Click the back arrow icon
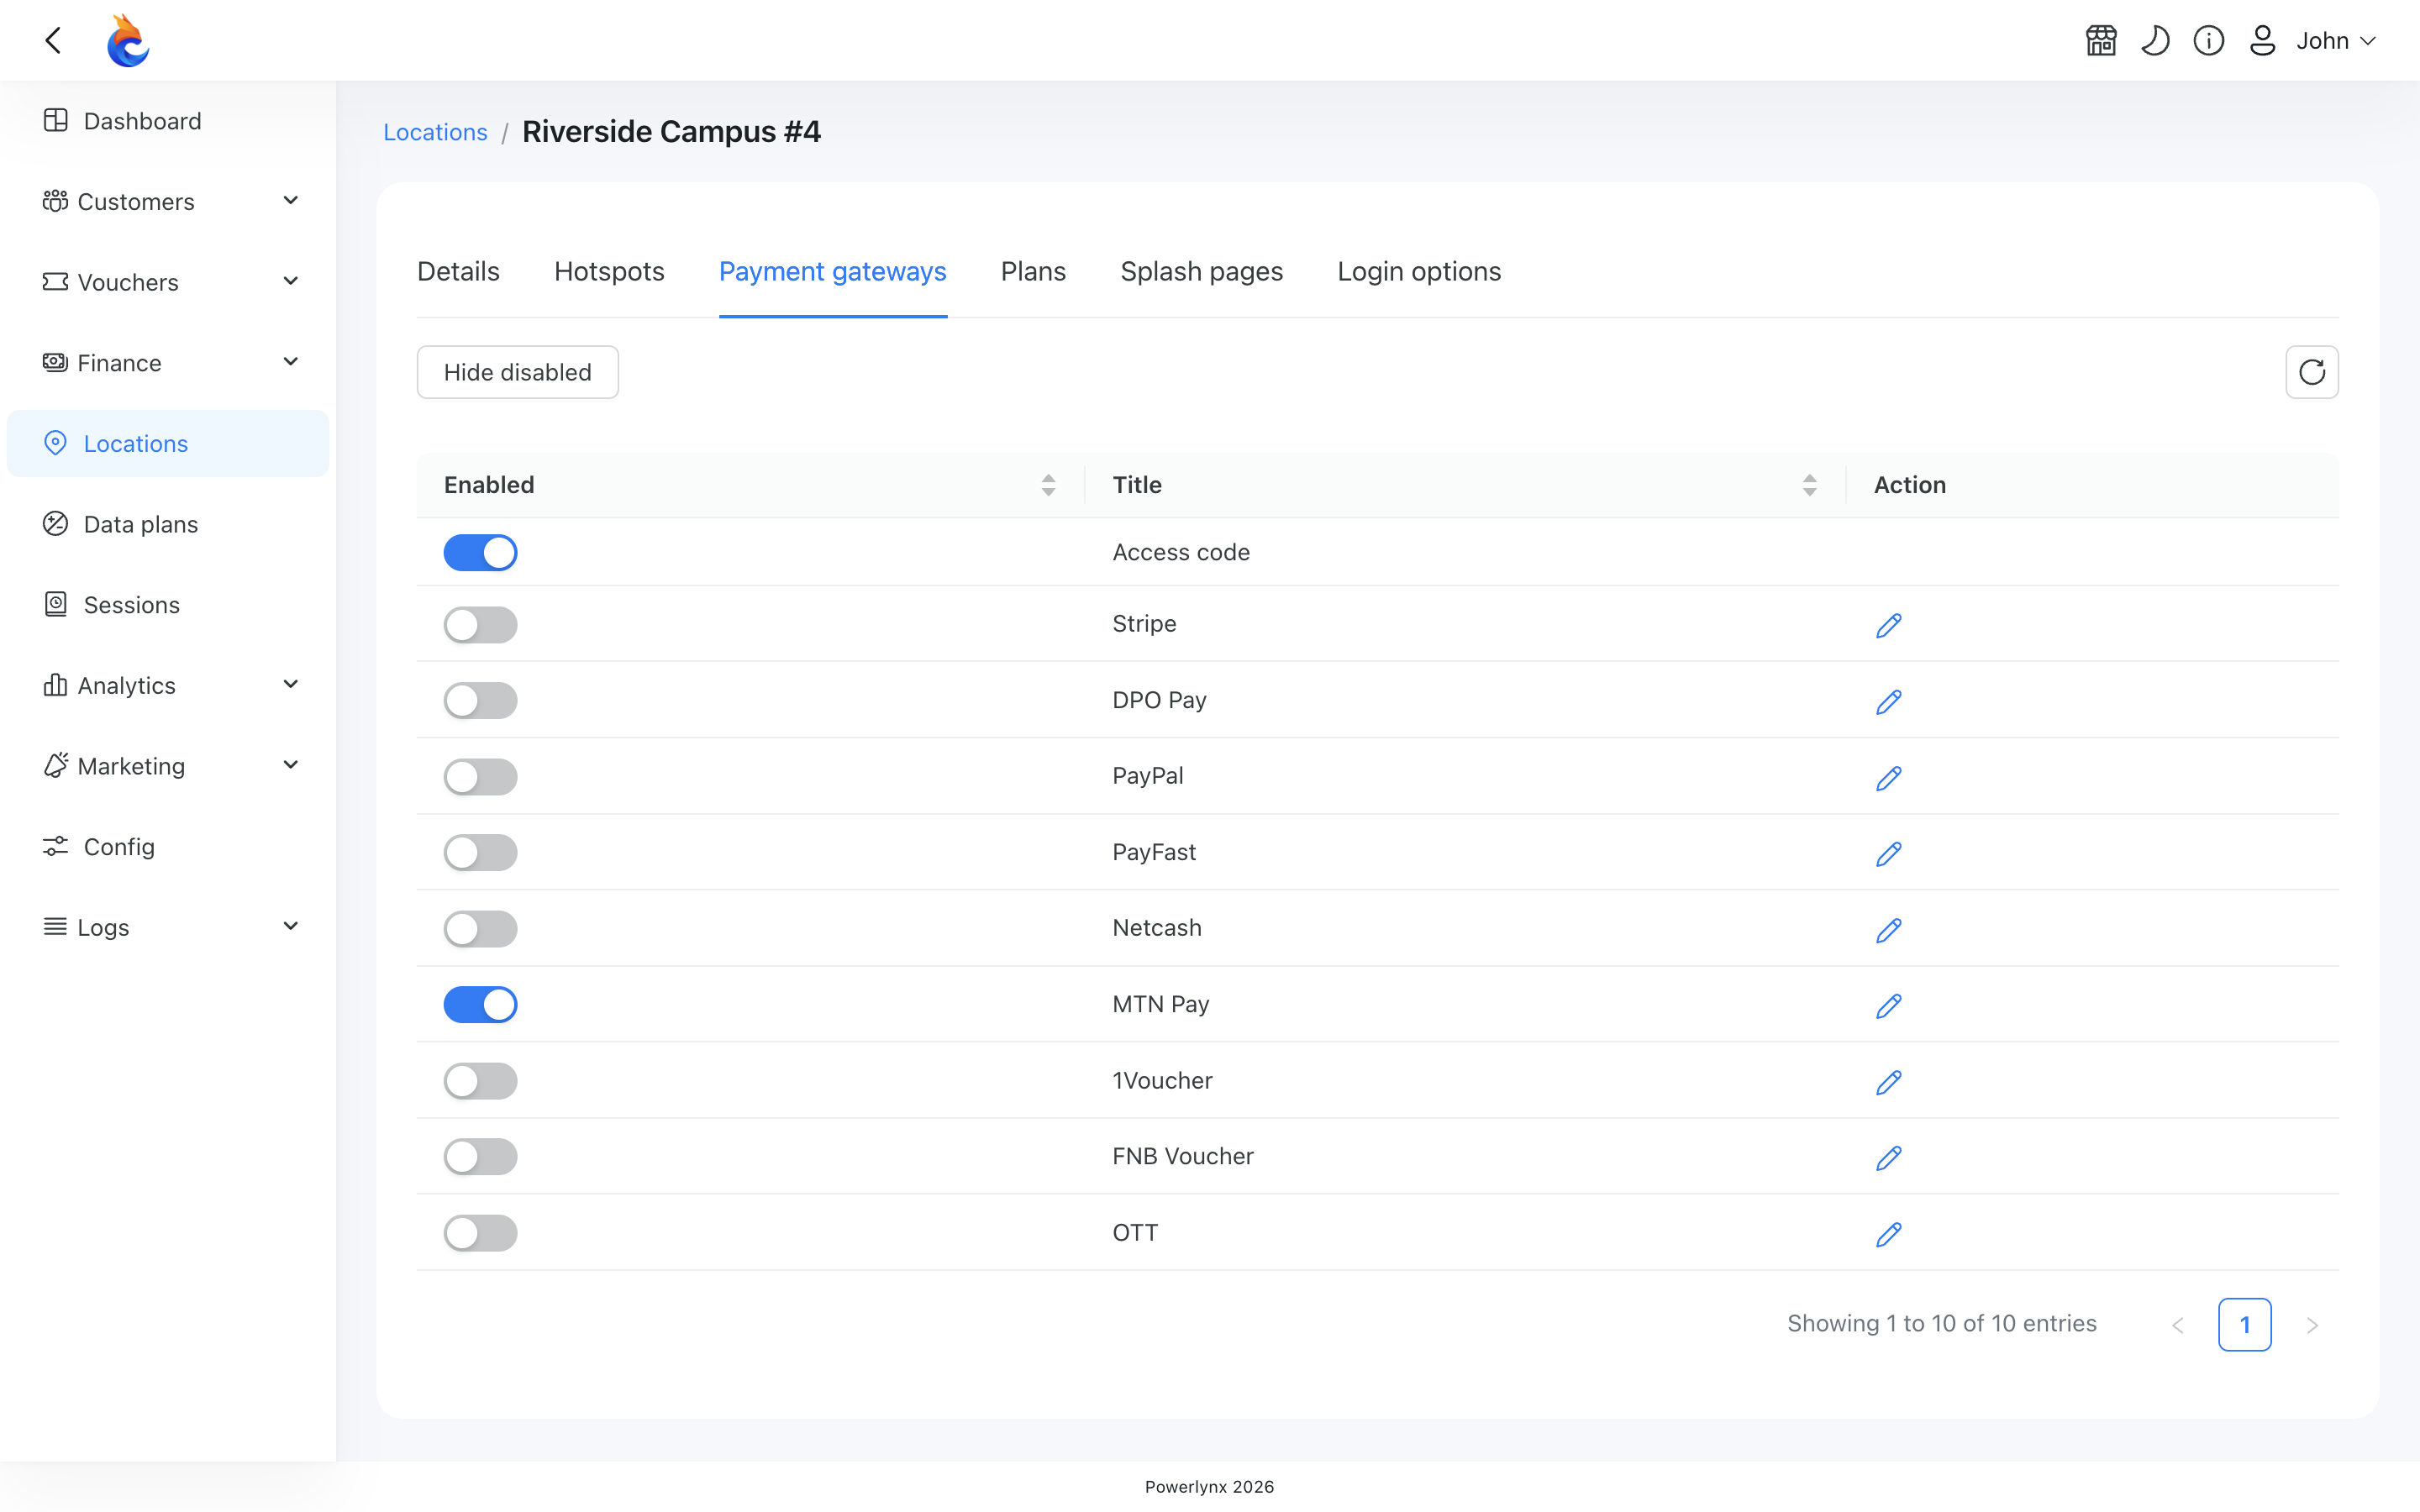The image size is (2420, 1512). tap(54, 40)
